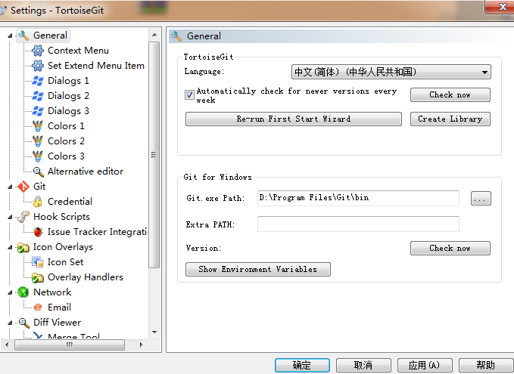Click the Colors 1 icon
Viewport: 514px width, 374px height.
(x=38, y=126)
